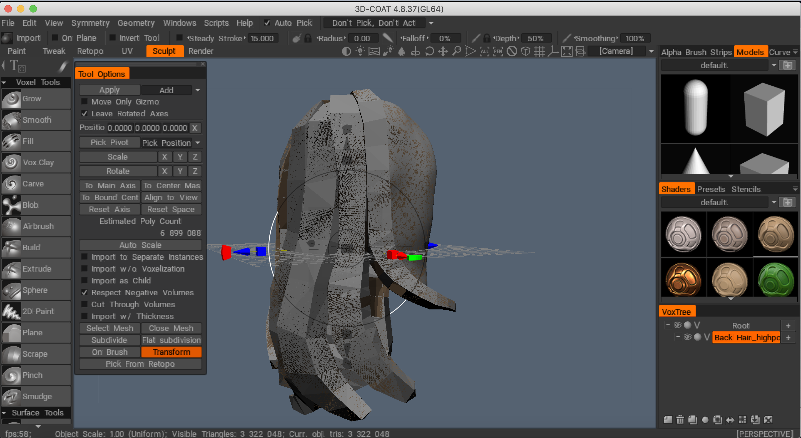Click the Subdivide button
Image resolution: width=801 pixels, height=438 pixels.
[109, 340]
